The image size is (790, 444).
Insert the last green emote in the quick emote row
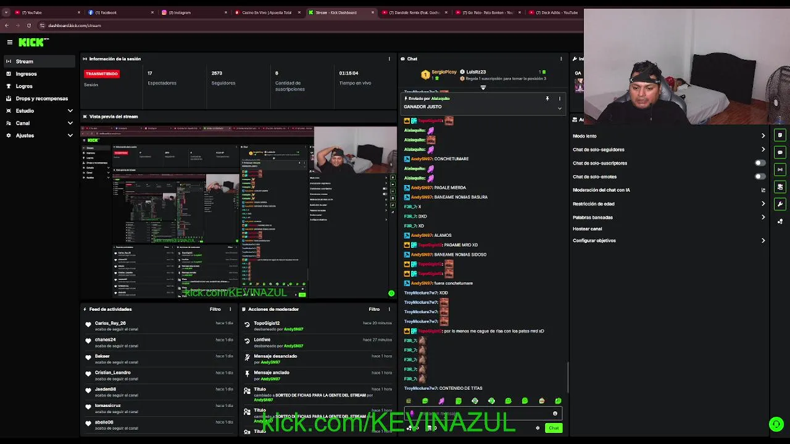coord(558,401)
